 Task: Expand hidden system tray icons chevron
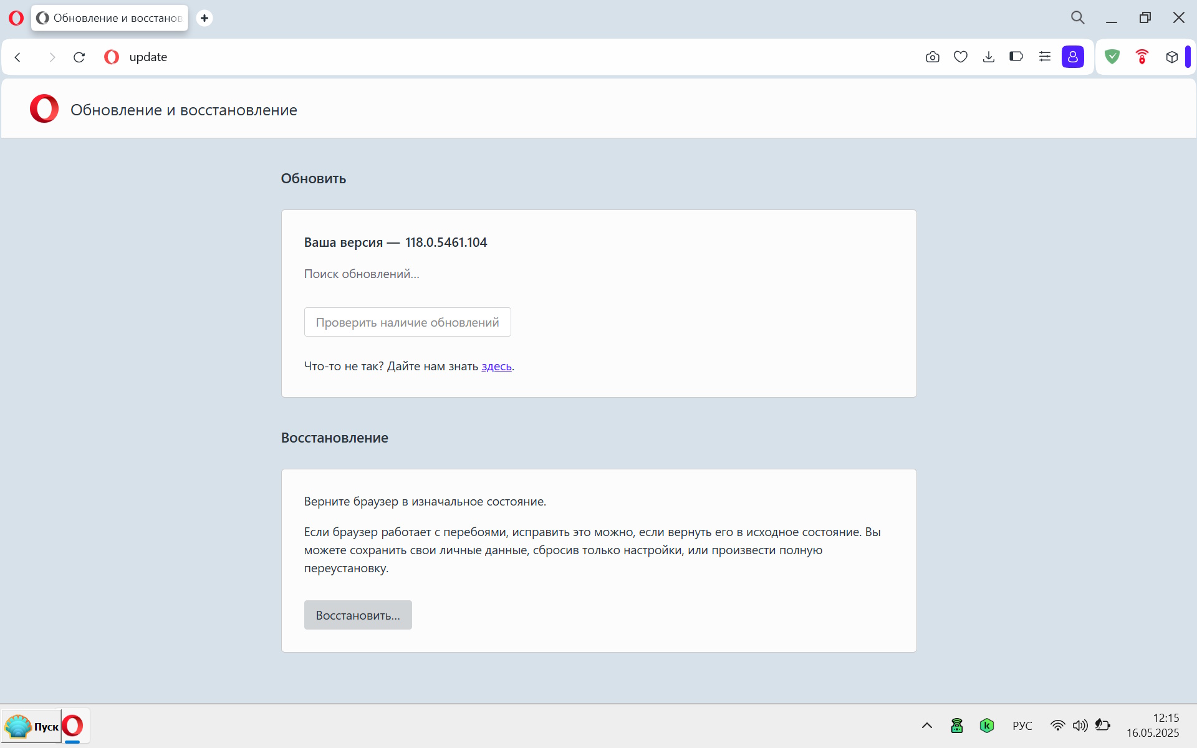tap(927, 726)
